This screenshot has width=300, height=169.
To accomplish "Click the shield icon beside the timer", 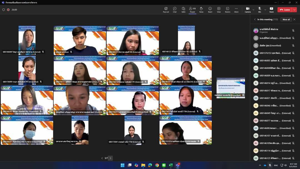I will click(4, 9).
